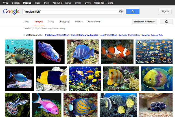Select Images in the top black bar

tap(27, 3)
